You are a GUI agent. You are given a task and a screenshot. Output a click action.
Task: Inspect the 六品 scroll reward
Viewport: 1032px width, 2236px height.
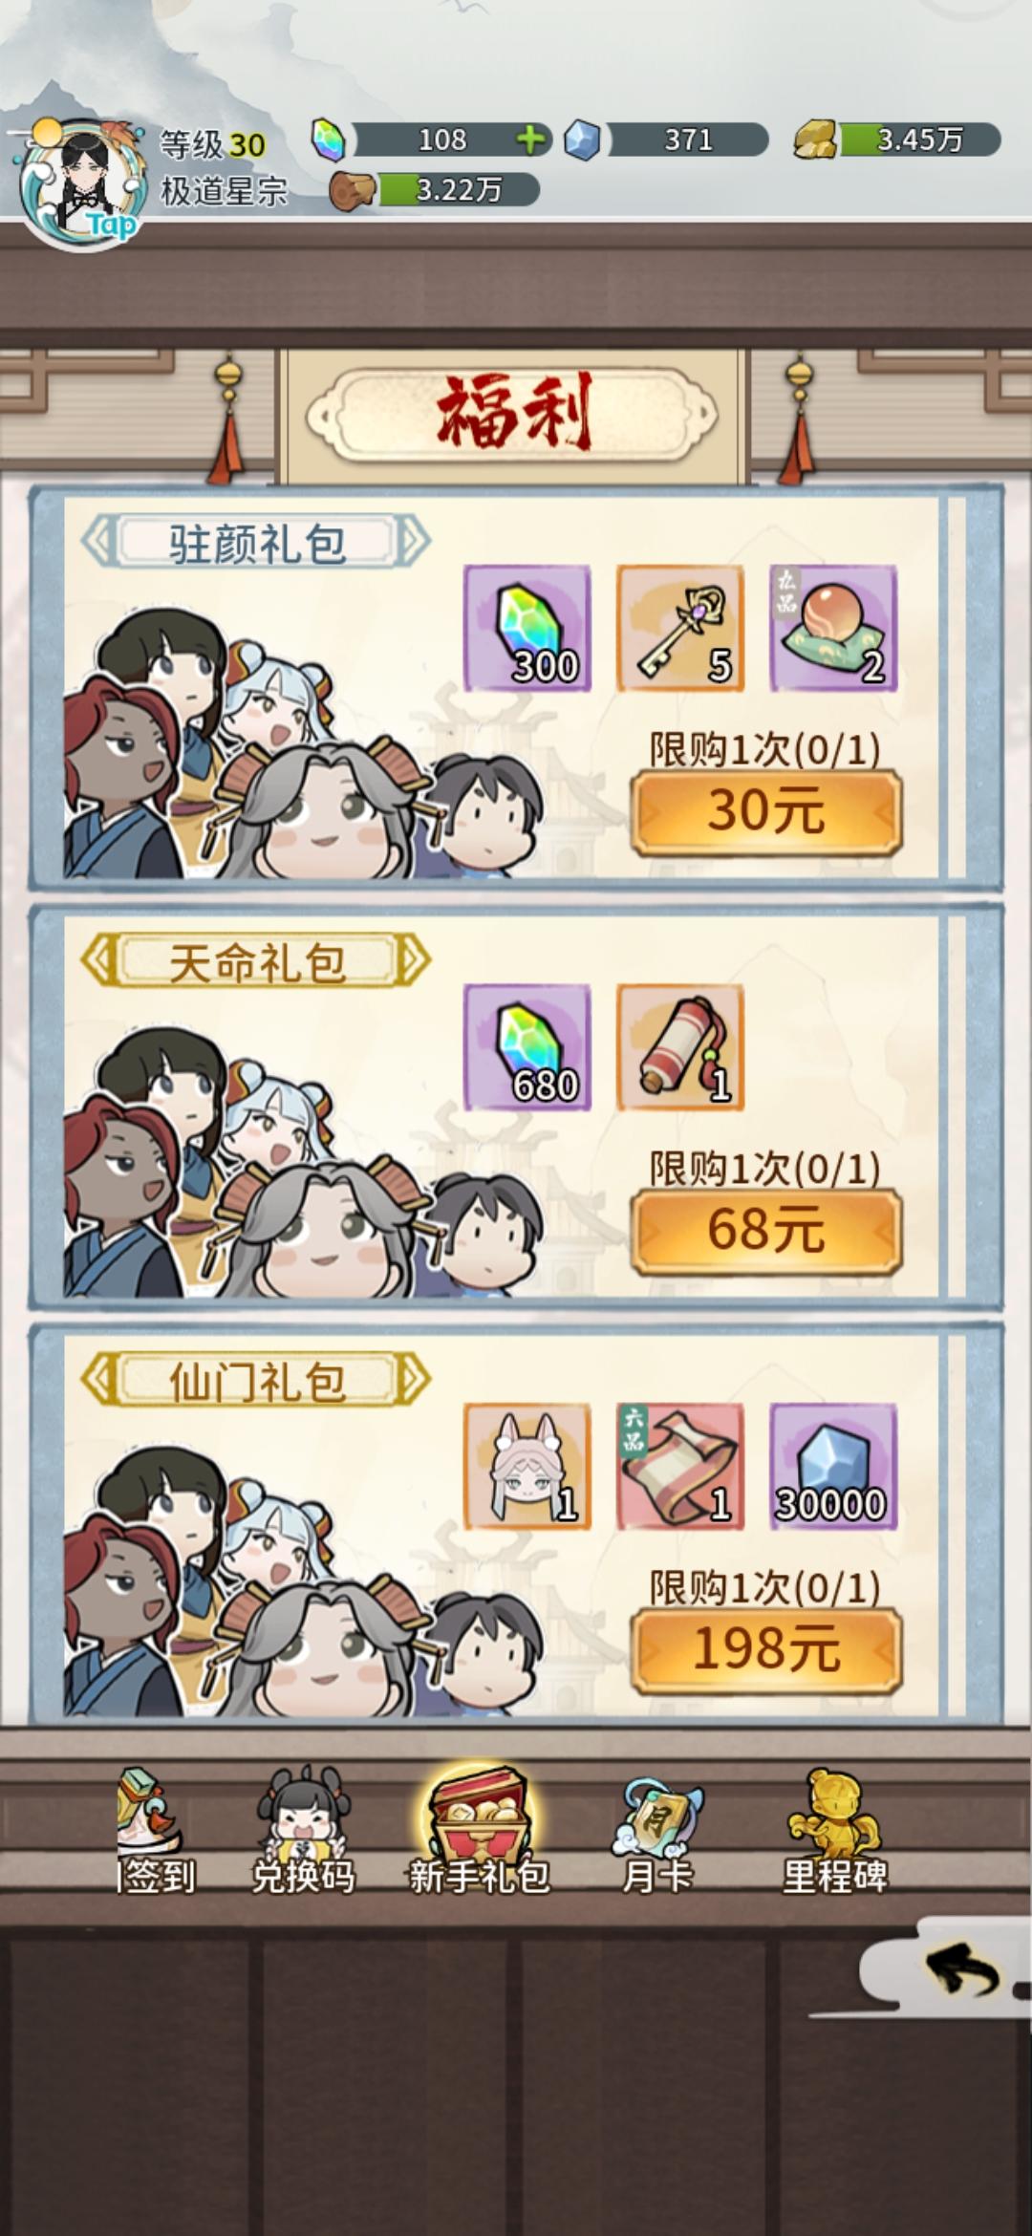680,1467
